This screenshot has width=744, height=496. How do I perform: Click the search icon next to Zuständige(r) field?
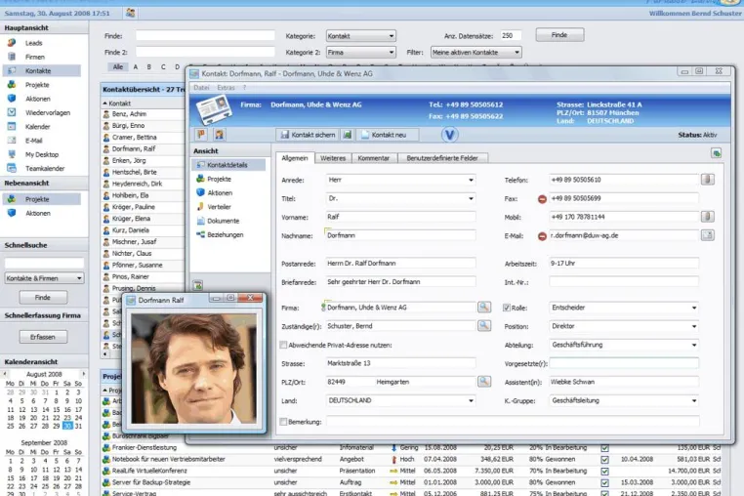(x=484, y=325)
